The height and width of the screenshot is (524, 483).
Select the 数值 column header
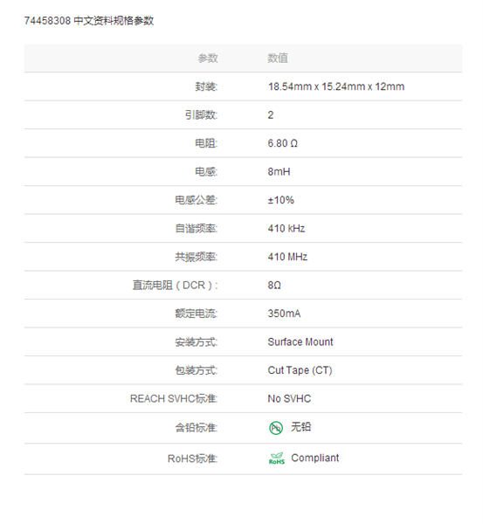(278, 59)
